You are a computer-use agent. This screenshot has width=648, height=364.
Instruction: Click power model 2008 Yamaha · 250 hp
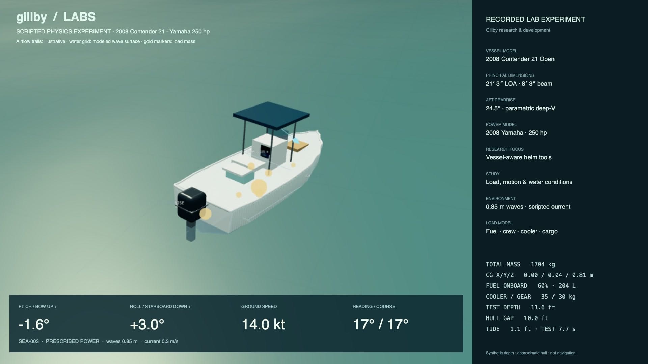[x=516, y=133]
